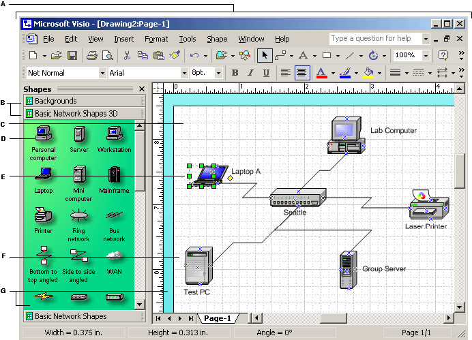Open the help question box dropdown arrow
Viewport: 472px width, 340px height.
tap(426, 39)
